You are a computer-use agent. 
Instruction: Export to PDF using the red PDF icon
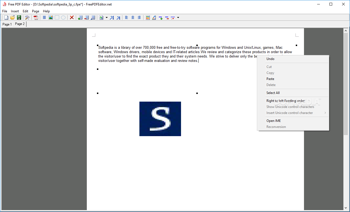[36, 18]
